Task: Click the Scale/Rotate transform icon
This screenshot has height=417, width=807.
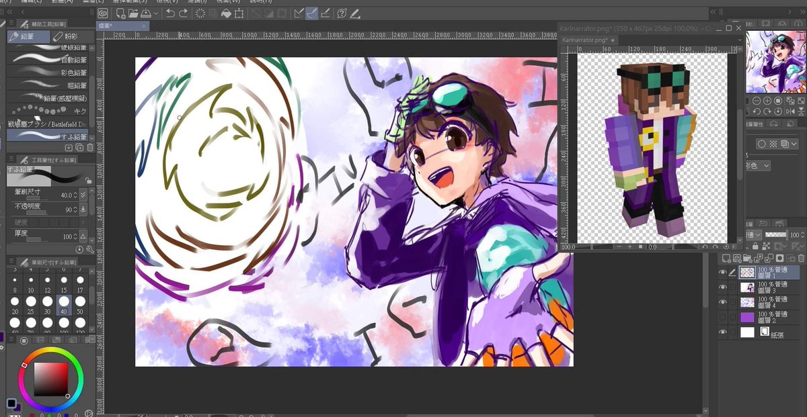Action: click(x=239, y=13)
